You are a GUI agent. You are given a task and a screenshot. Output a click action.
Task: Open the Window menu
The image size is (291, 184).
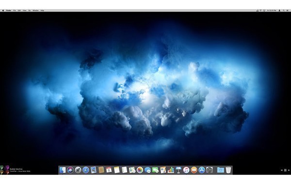(35, 11)
